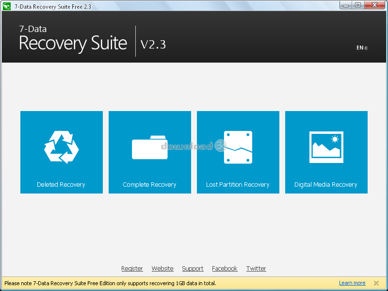The width and height of the screenshot is (388, 291).
Task: Minimize the 7-Data Recovery Suite window
Action: 346,5
